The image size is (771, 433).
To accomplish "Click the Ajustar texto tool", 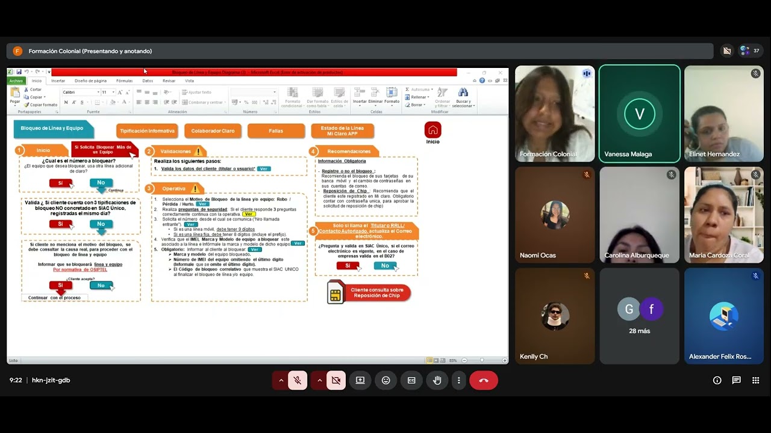I will coord(196,92).
